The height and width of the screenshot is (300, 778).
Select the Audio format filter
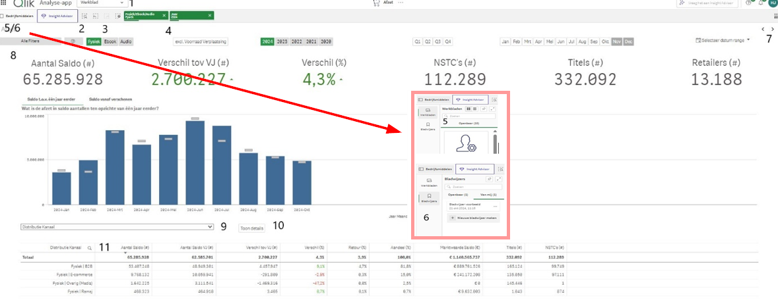point(126,41)
